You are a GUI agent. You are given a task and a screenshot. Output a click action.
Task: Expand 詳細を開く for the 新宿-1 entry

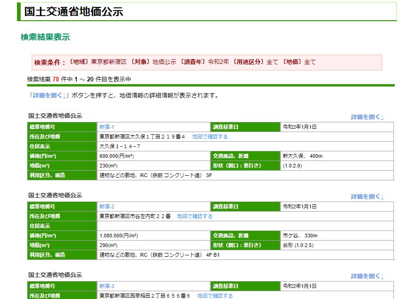[367, 117]
